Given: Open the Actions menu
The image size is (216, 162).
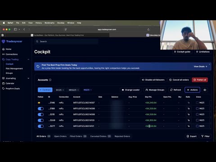Looking at the screenshot, I should click(192, 90).
